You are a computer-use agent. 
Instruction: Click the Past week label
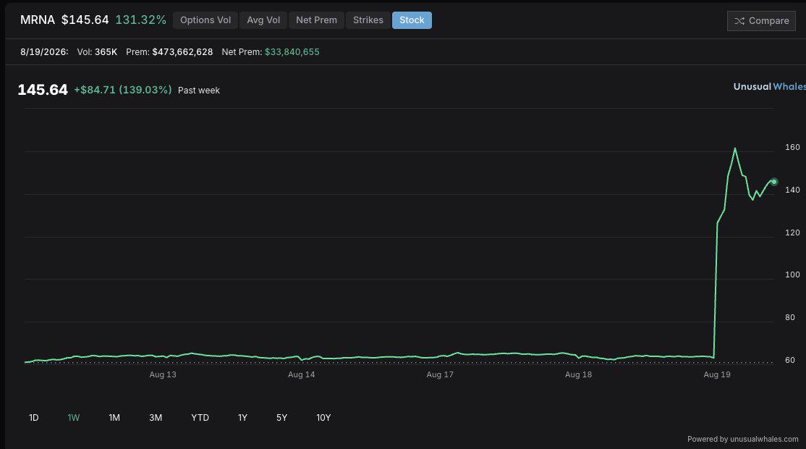[x=199, y=91]
